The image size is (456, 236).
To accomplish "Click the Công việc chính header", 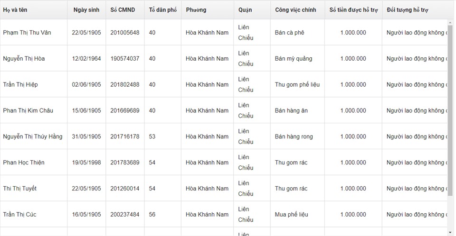I will point(297,10).
